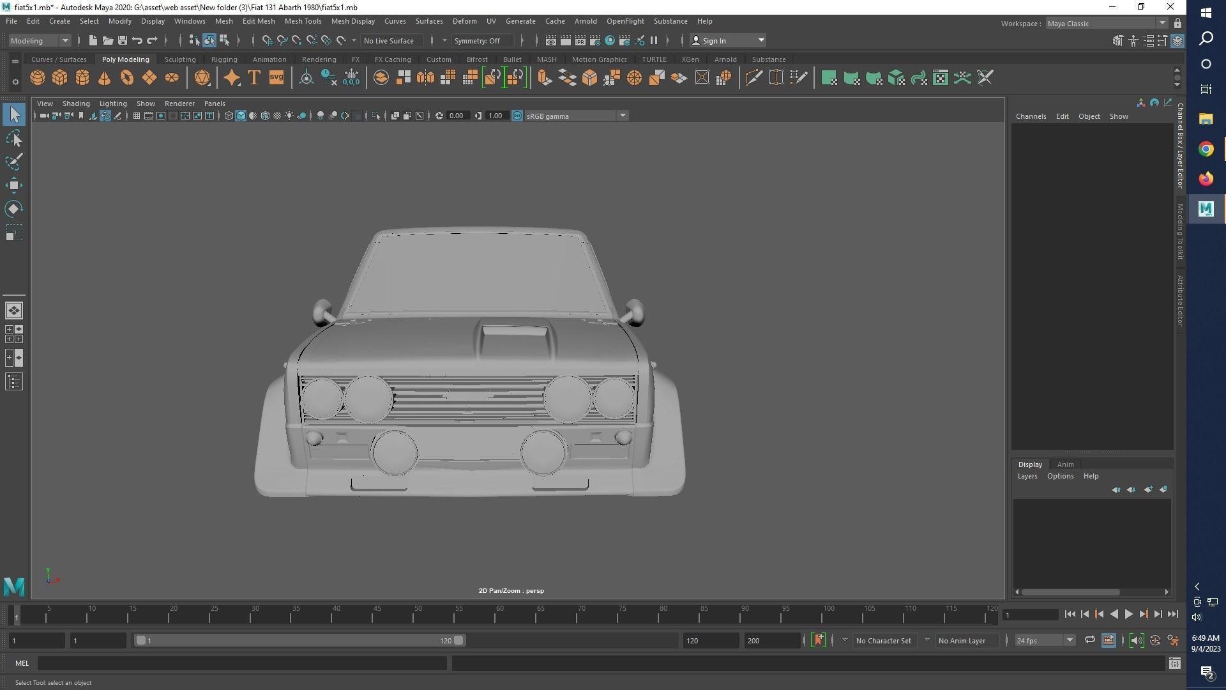Screen dimensions: 1226x690
Task: Activate the Lasso Select tool
Action: [14, 139]
